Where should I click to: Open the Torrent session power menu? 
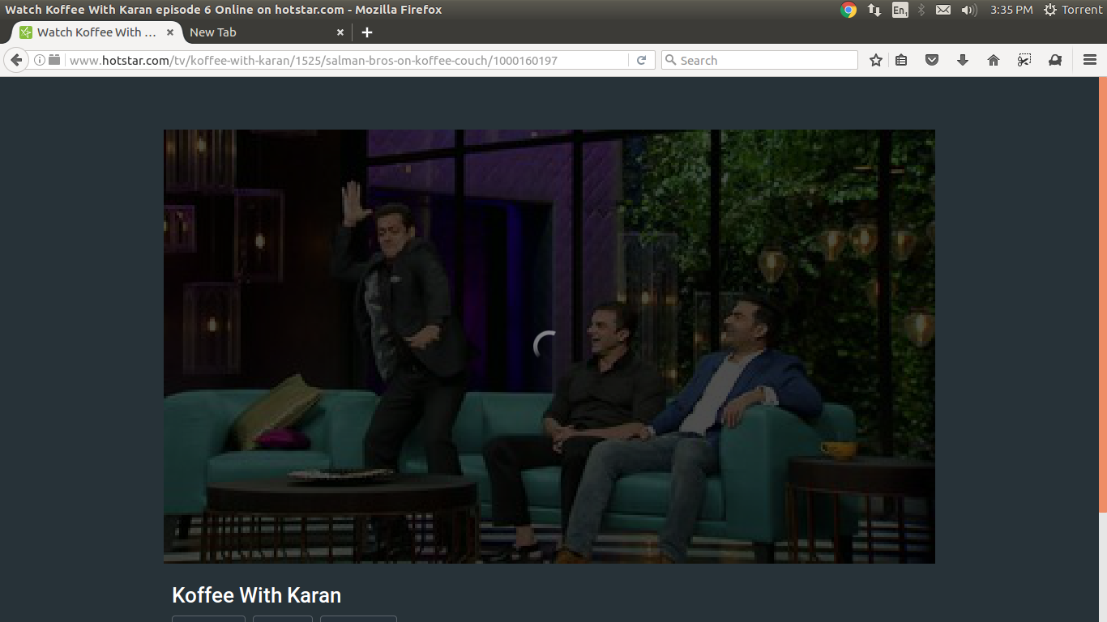1073,10
